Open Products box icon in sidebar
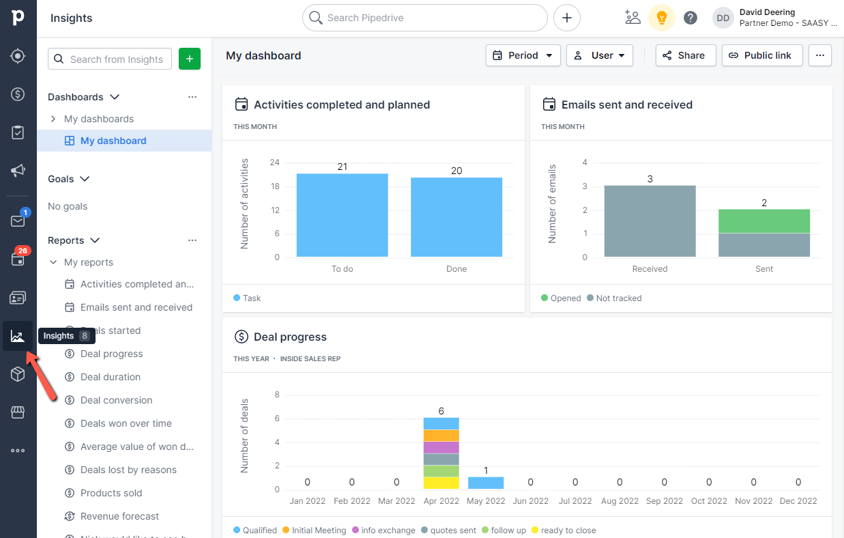 [x=18, y=374]
